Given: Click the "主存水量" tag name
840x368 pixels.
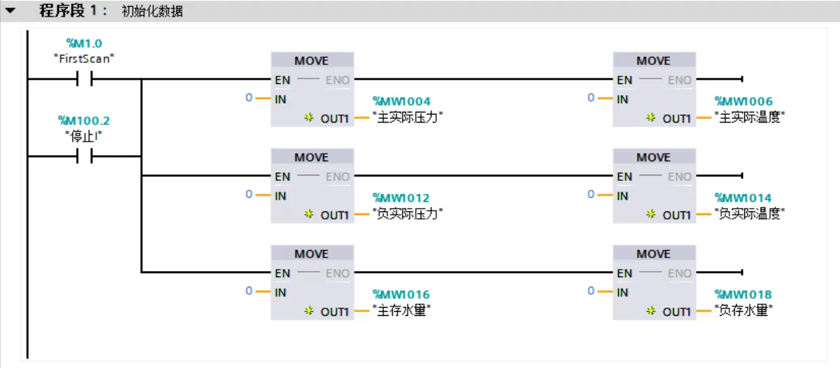Looking at the screenshot, I should [403, 311].
